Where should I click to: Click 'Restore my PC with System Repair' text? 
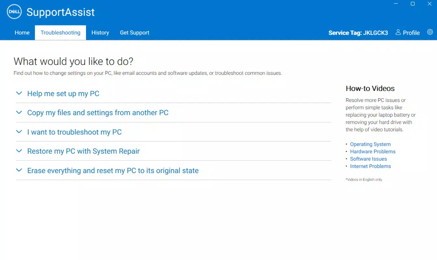click(x=83, y=151)
